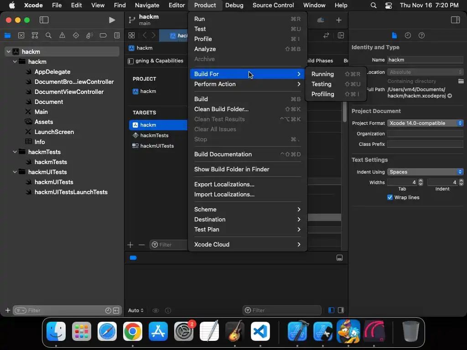Viewport: 467px width, 350px height.
Task: Open the Scheme submenu
Action: coord(247,210)
